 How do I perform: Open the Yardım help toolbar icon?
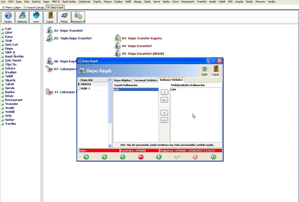[x=8, y=17]
